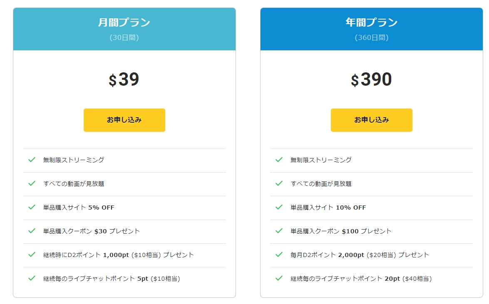
Task: Click checkmark next to 5% OFF feature
Action: 32,207
